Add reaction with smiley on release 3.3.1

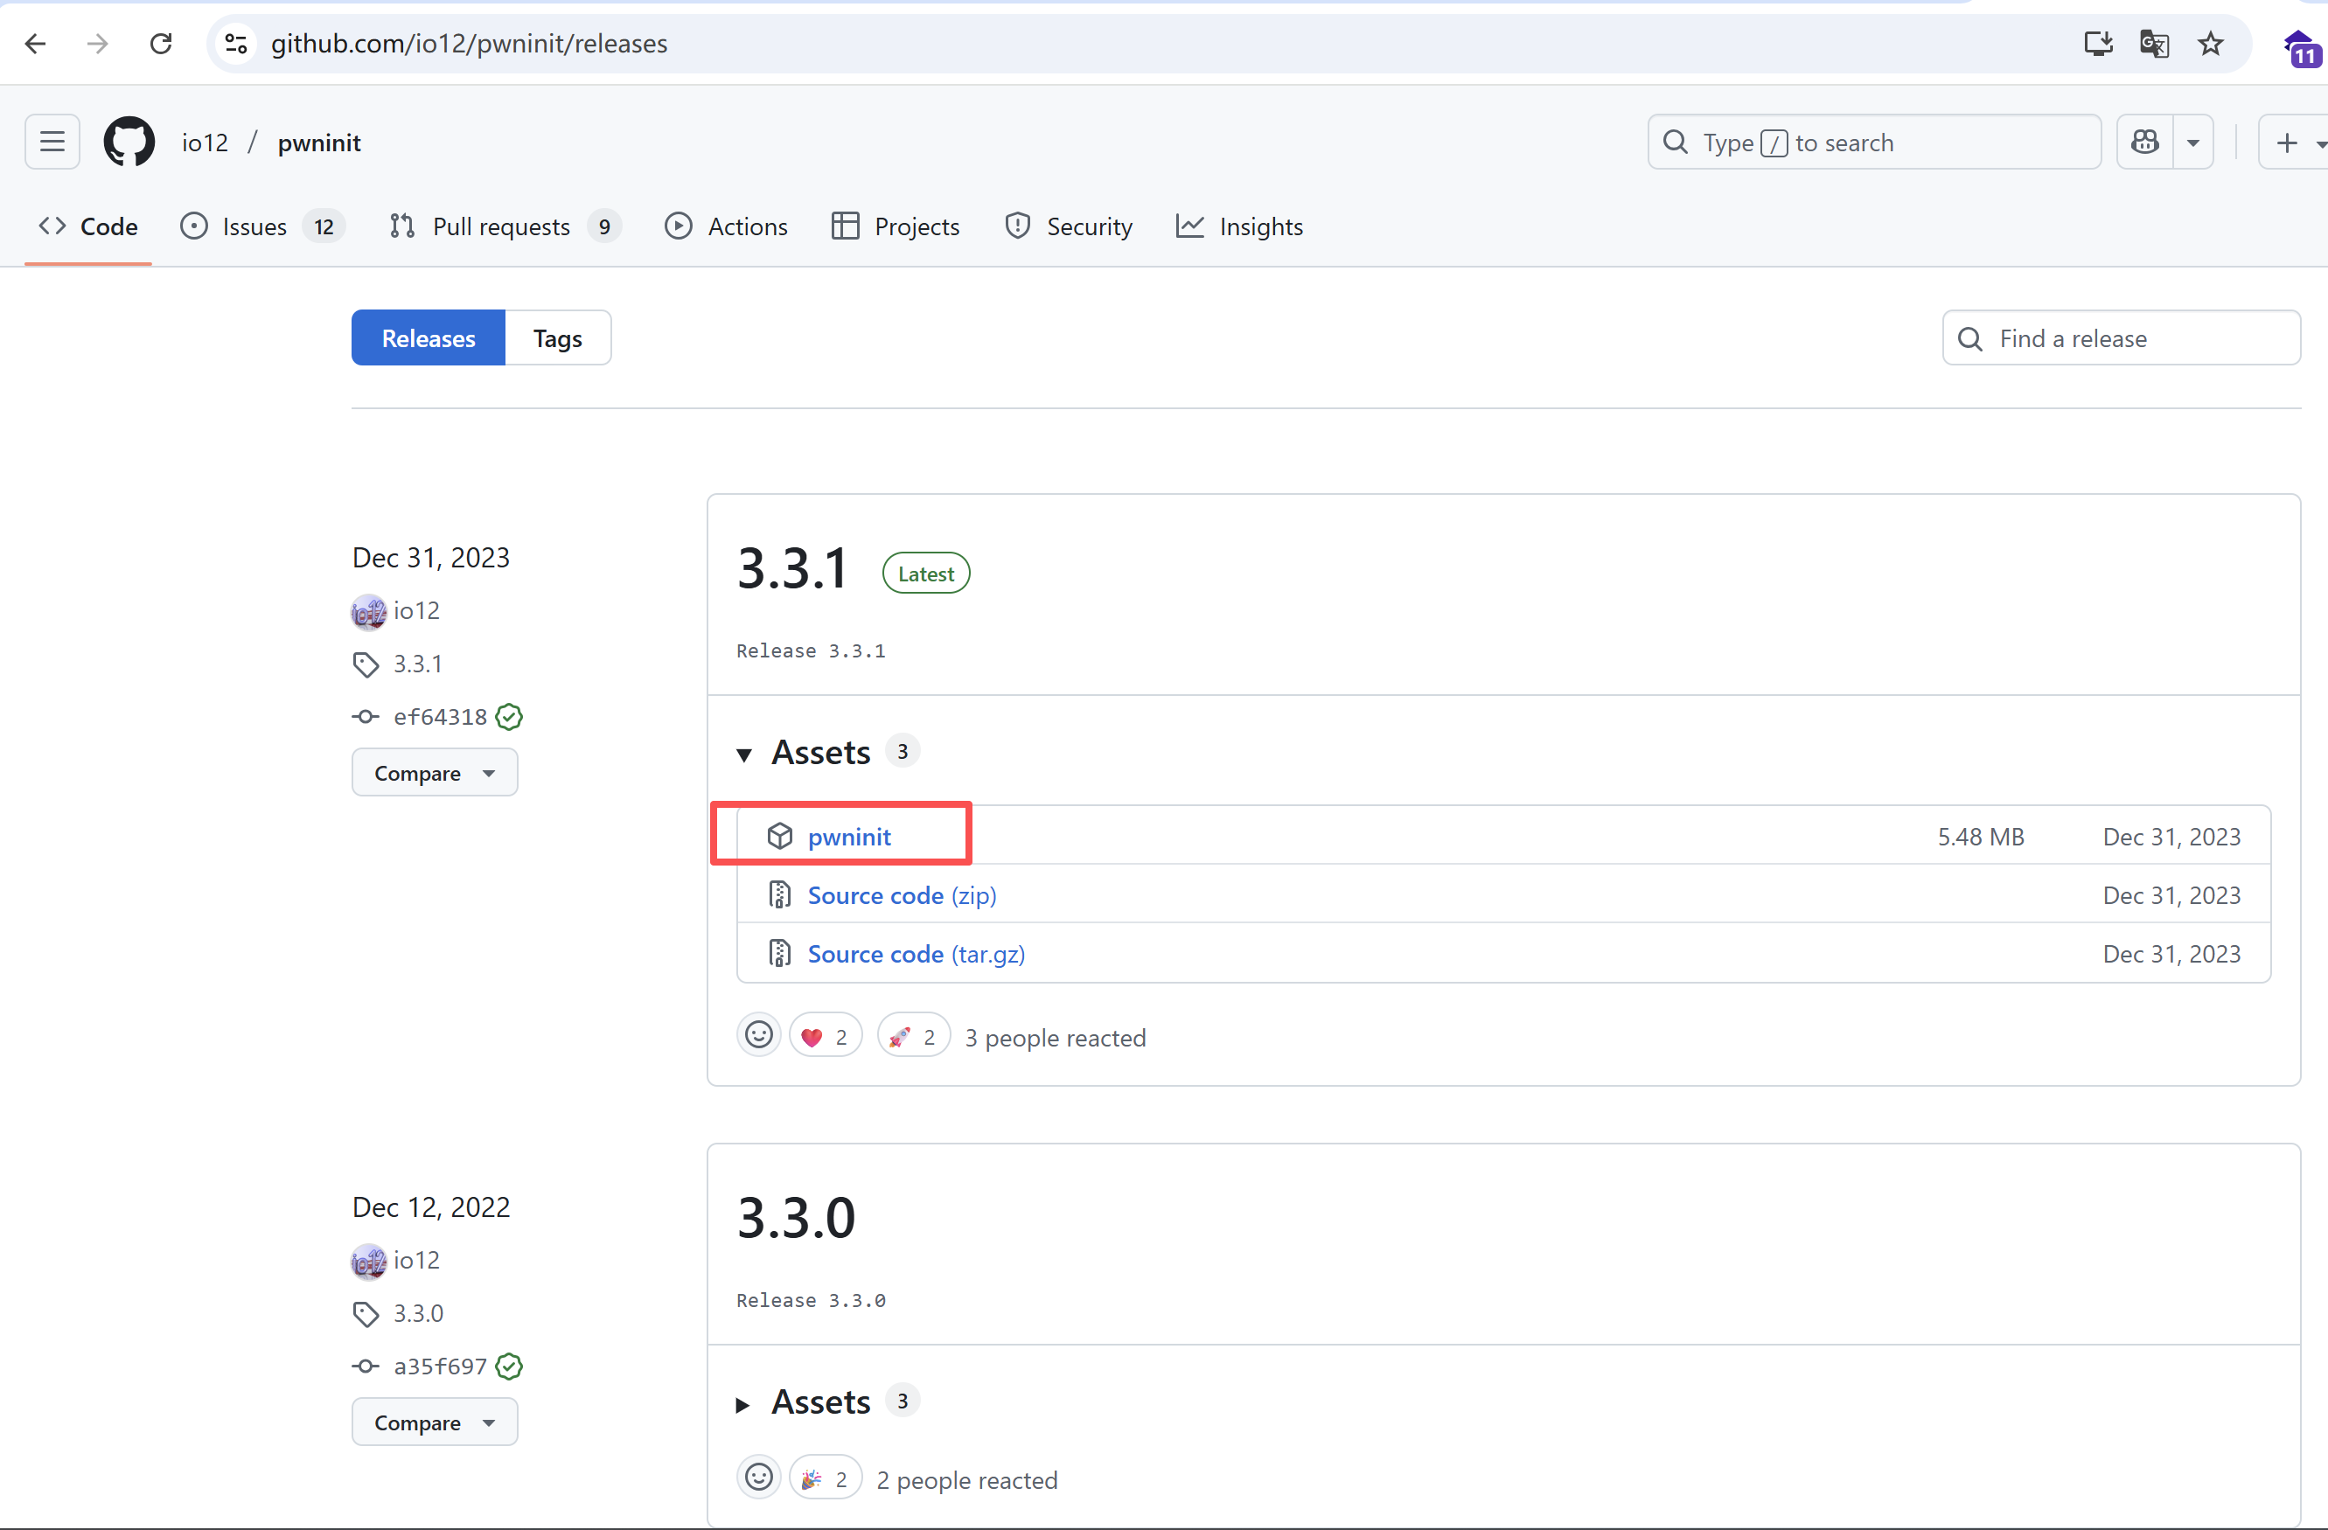coord(759,1036)
